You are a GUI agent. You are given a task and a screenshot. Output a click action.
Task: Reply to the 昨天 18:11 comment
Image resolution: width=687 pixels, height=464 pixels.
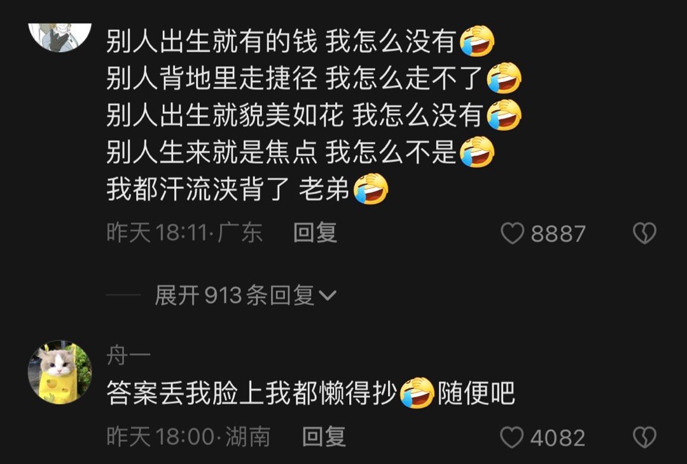tap(315, 233)
